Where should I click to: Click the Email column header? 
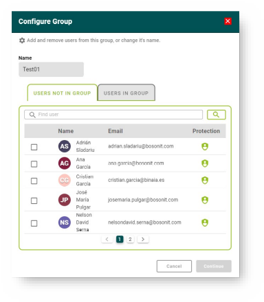(115, 131)
